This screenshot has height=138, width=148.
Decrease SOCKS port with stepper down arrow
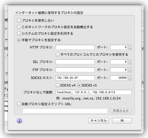(130, 79)
